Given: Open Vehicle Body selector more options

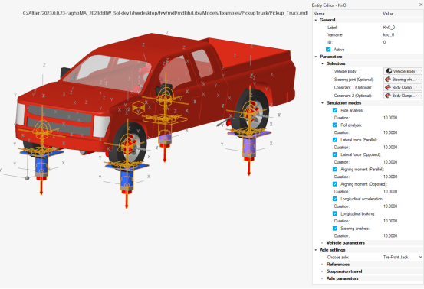Looking at the screenshot, I should point(419,71).
